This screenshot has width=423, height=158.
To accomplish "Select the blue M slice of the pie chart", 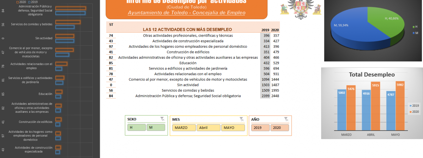I will 352,30.
